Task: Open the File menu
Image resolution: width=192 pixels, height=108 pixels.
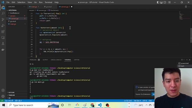Action: (8, 2)
